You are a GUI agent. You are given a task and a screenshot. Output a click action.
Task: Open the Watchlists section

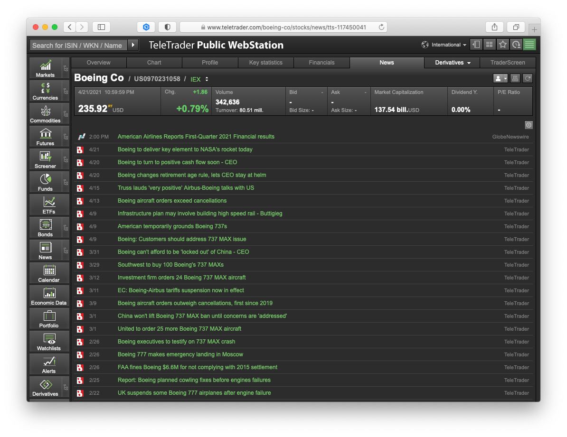tap(49, 342)
